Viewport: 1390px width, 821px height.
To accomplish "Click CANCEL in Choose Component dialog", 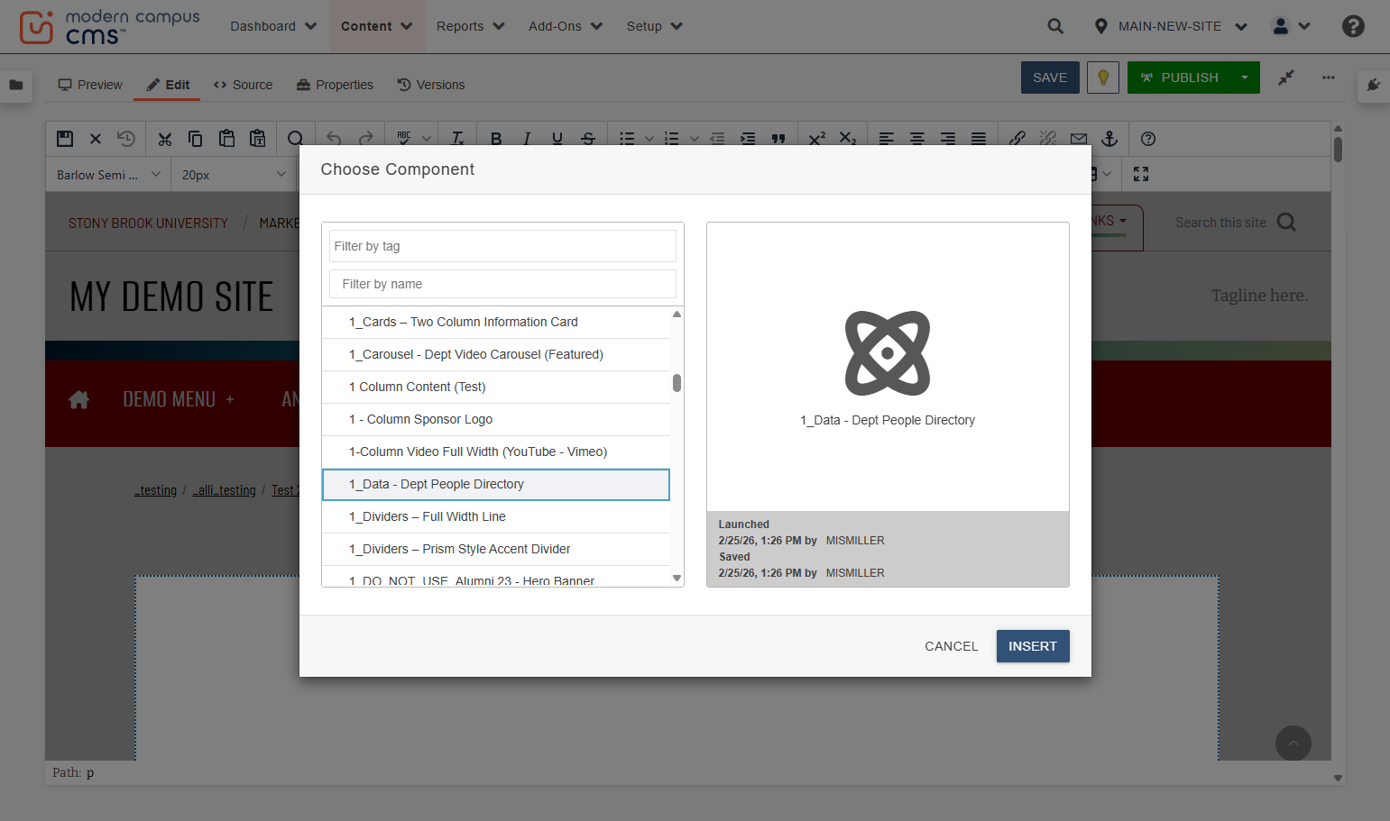I will [952, 646].
